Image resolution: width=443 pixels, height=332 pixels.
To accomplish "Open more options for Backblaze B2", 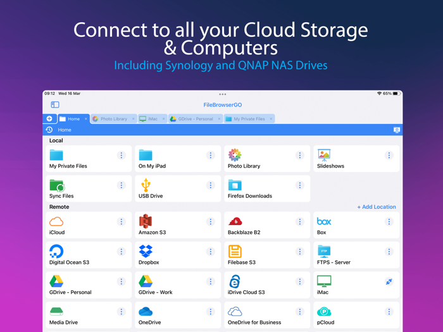I will click(x=300, y=221).
